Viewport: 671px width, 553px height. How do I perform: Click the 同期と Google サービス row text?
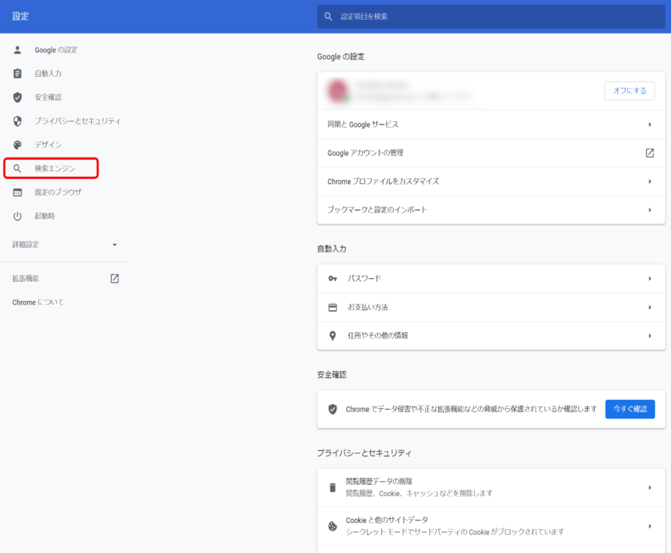pyautogui.click(x=363, y=124)
